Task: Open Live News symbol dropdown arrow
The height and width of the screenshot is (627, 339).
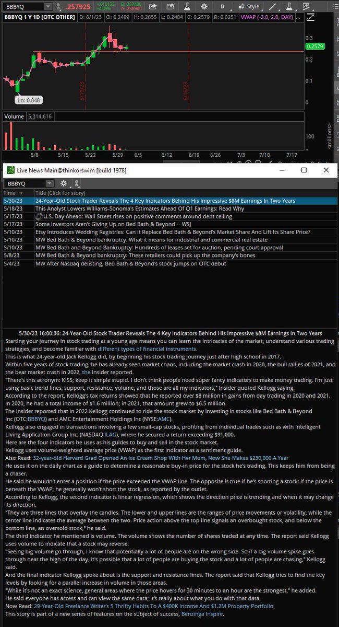Action: pyautogui.click(x=49, y=183)
